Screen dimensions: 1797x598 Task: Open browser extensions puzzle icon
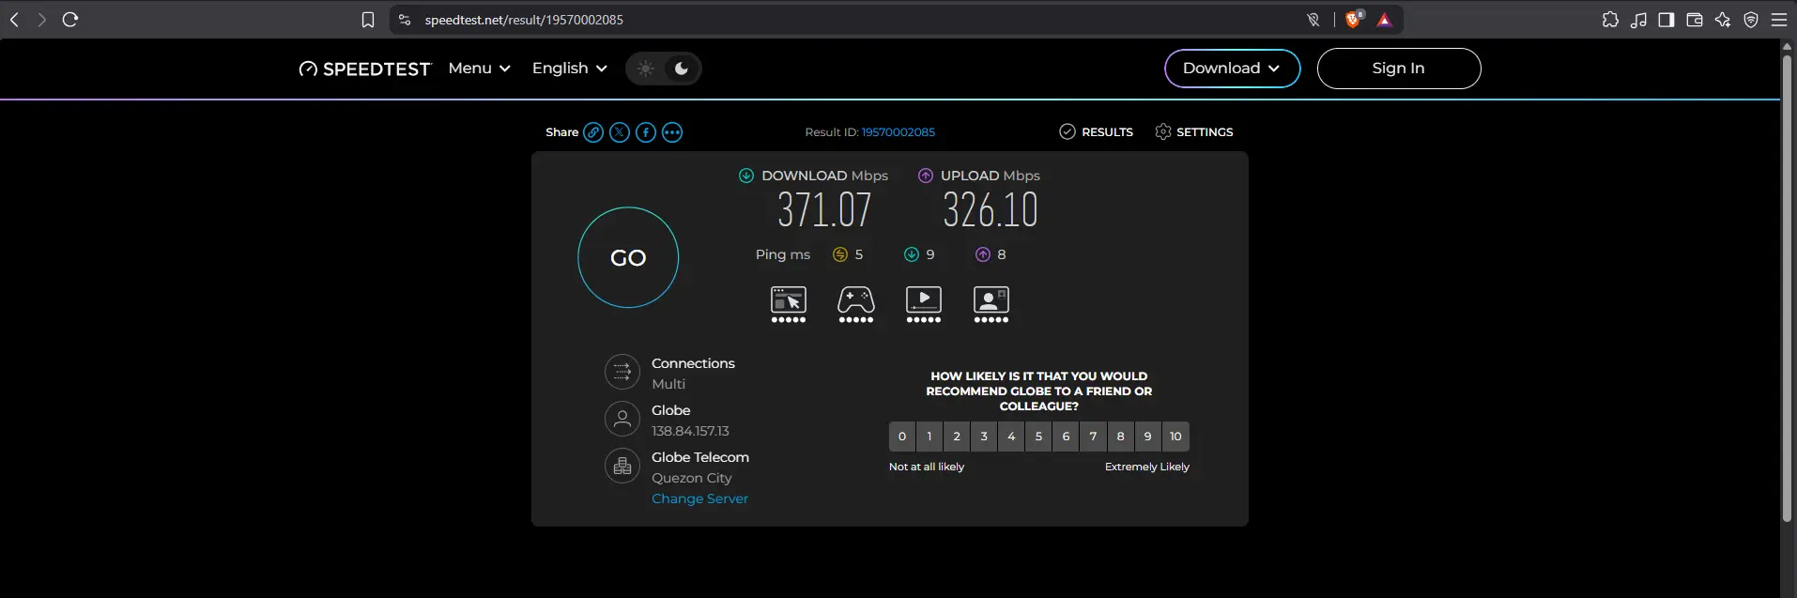click(1610, 20)
